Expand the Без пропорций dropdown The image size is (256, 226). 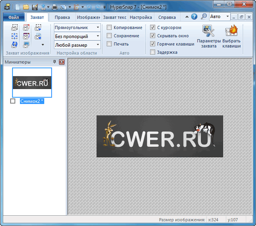click(x=98, y=36)
